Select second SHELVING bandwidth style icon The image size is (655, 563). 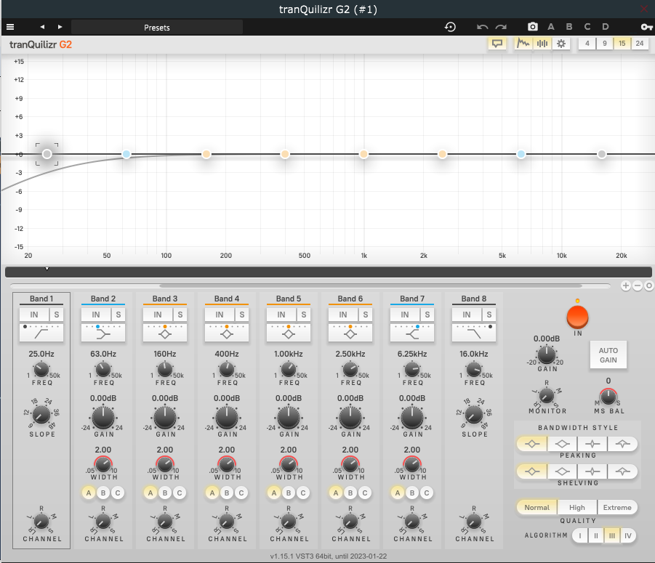[562, 471]
